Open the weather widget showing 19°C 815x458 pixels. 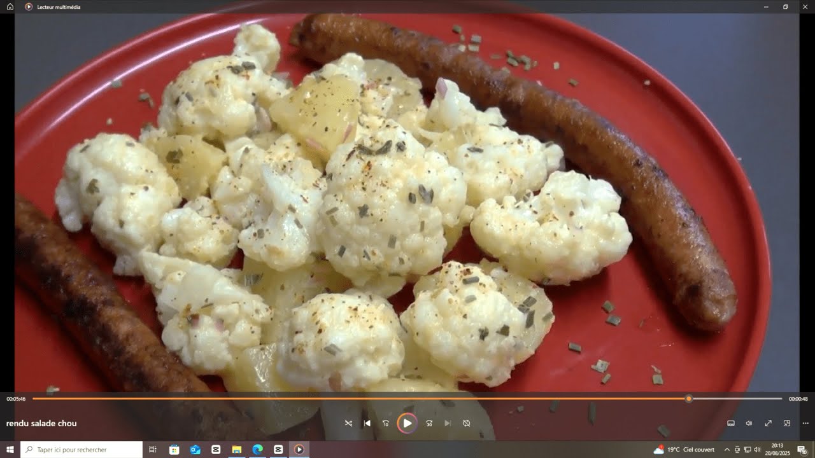click(x=684, y=450)
